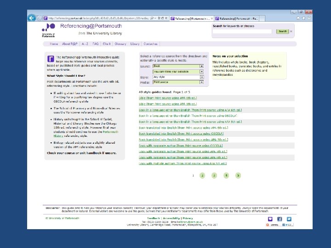This screenshot has width=331, height=248.
Task: Open Book translated into English OSCOLA link
Action: click(181, 134)
